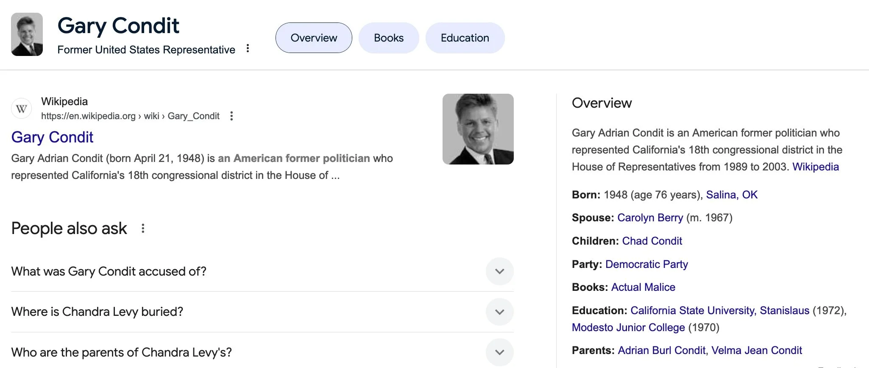Viewport: 869px width, 368px height.
Task: Click the Actual Malice book link
Action: click(643, 287)
